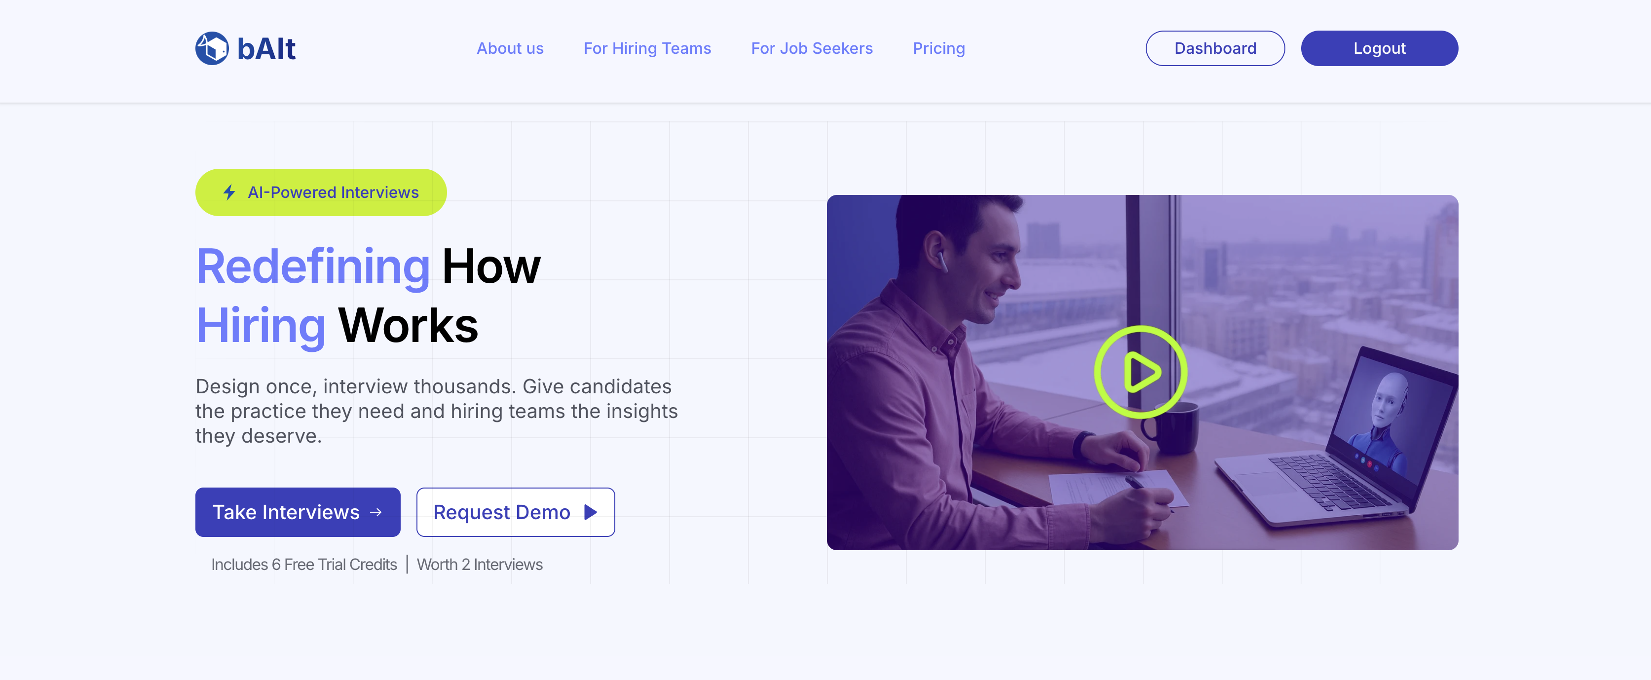The width and height of the screenshot is (1651, 680).
Task: Open the For Job Seekers page
Action: (x=811, y=48)
